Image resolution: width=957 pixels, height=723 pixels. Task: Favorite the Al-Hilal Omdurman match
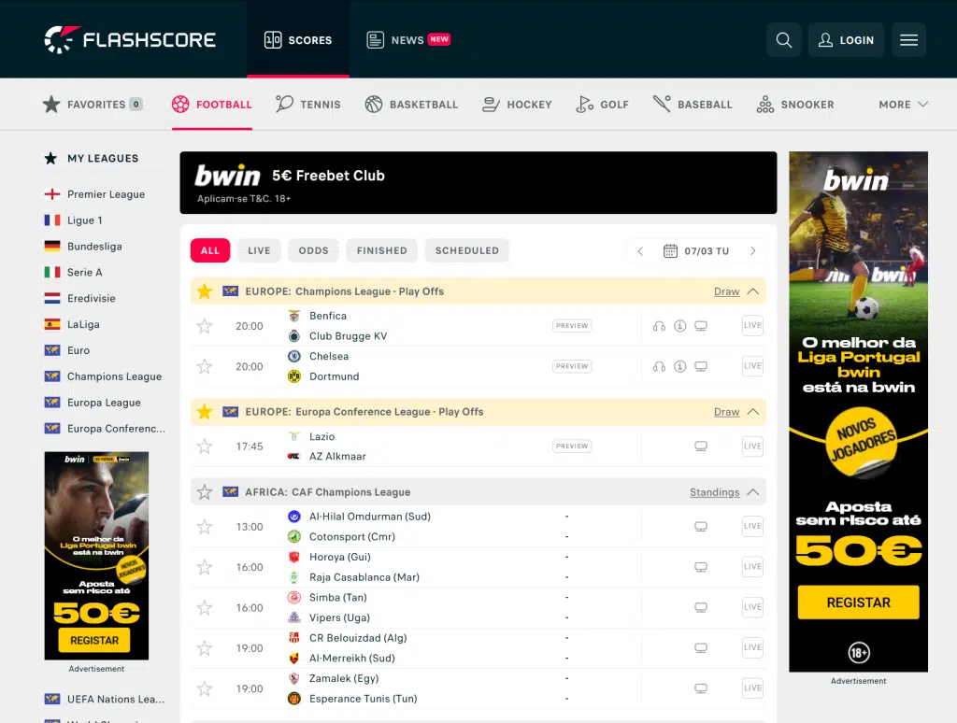[x=205, y=527]
